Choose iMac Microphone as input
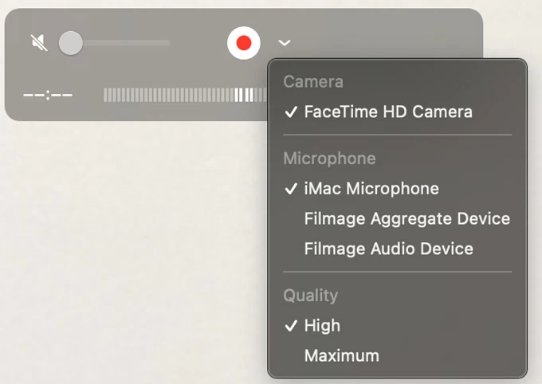The image size is (542, 384). (x=371, y=189)
